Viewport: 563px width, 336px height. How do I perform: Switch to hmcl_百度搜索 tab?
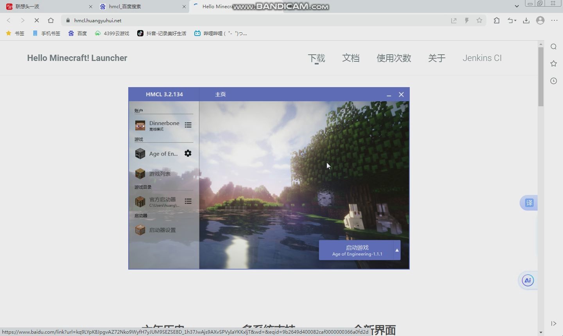coord(141,6)
